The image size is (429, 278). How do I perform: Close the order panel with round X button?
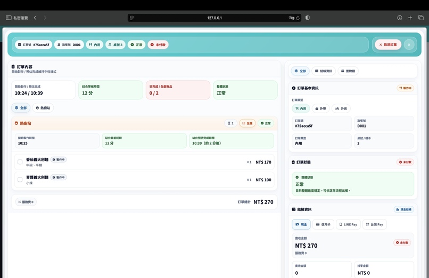[x=409, y=45]
